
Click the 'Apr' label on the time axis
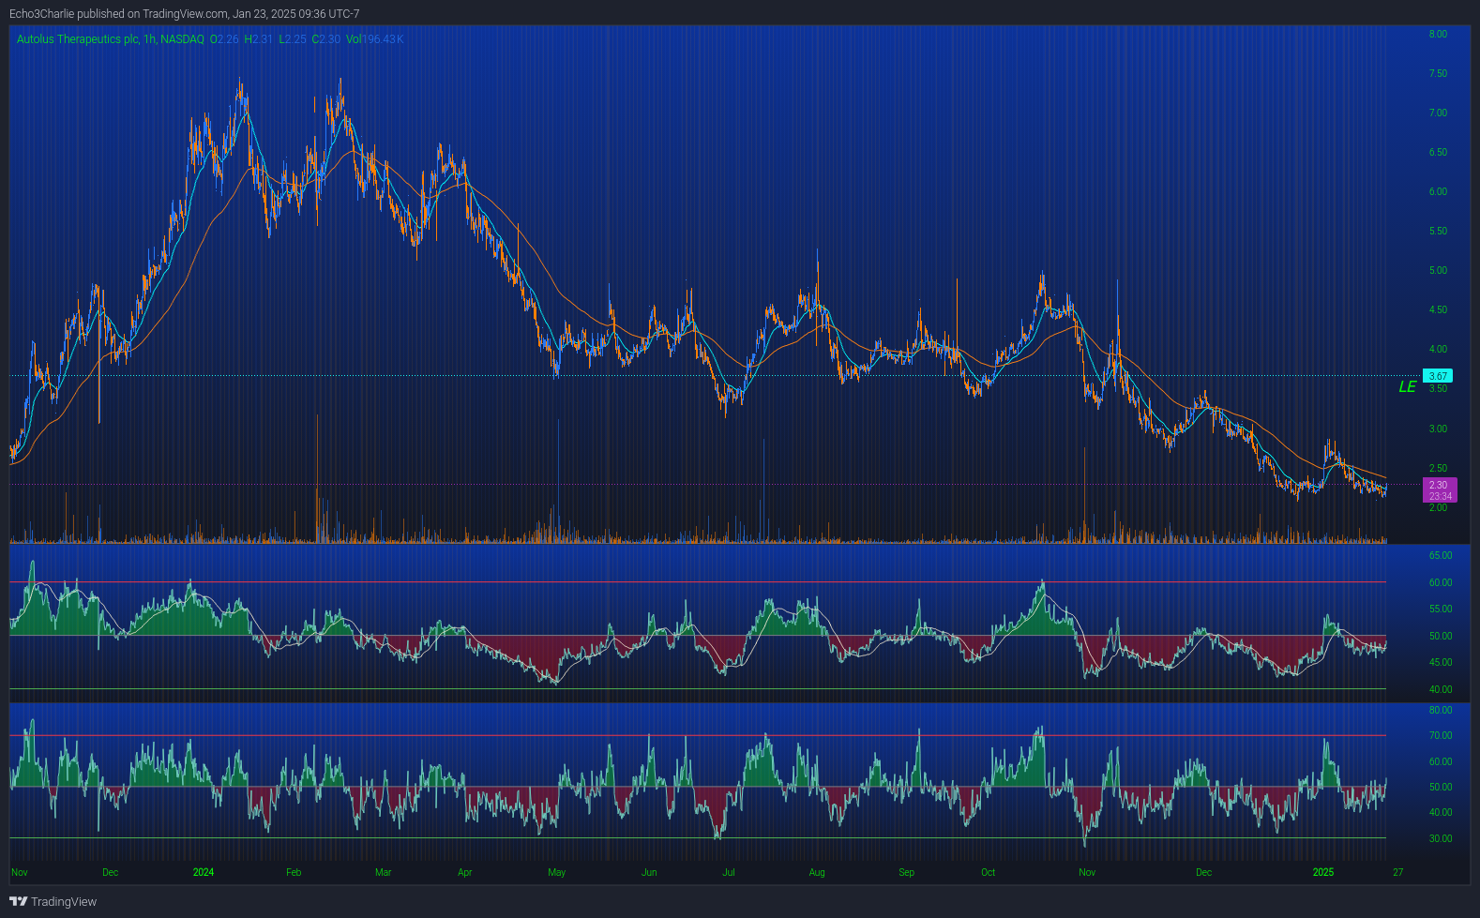[x=464, y=872]
